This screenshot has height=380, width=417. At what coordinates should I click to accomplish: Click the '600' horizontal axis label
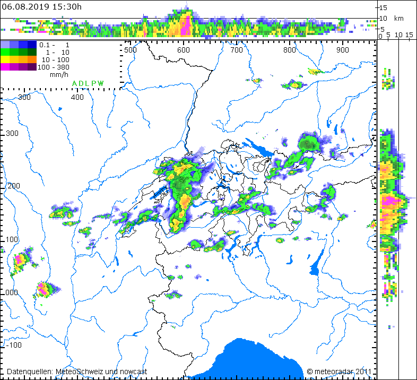[184, 50]
